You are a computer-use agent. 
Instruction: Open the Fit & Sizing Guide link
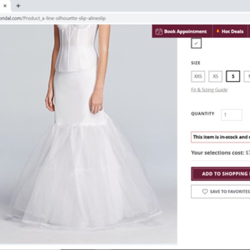(x=209, y=90)
